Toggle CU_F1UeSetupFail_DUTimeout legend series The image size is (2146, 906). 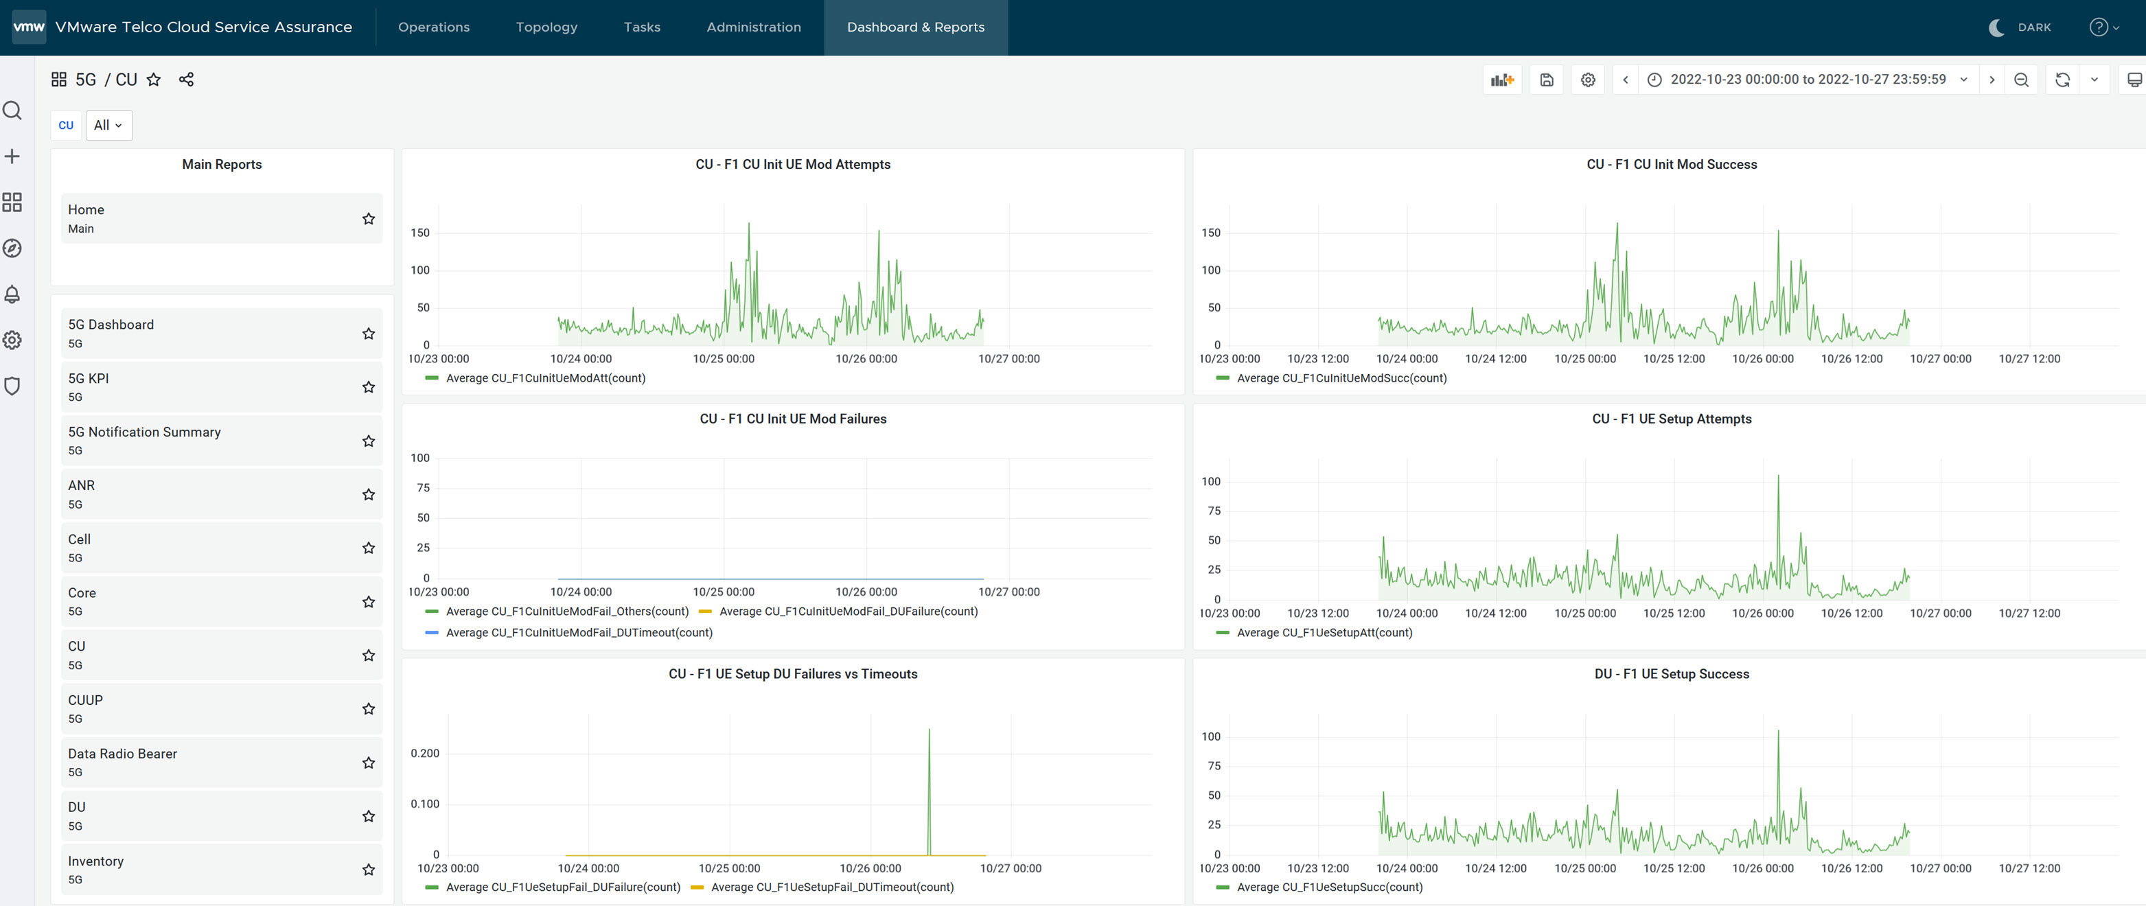[832, 887]
